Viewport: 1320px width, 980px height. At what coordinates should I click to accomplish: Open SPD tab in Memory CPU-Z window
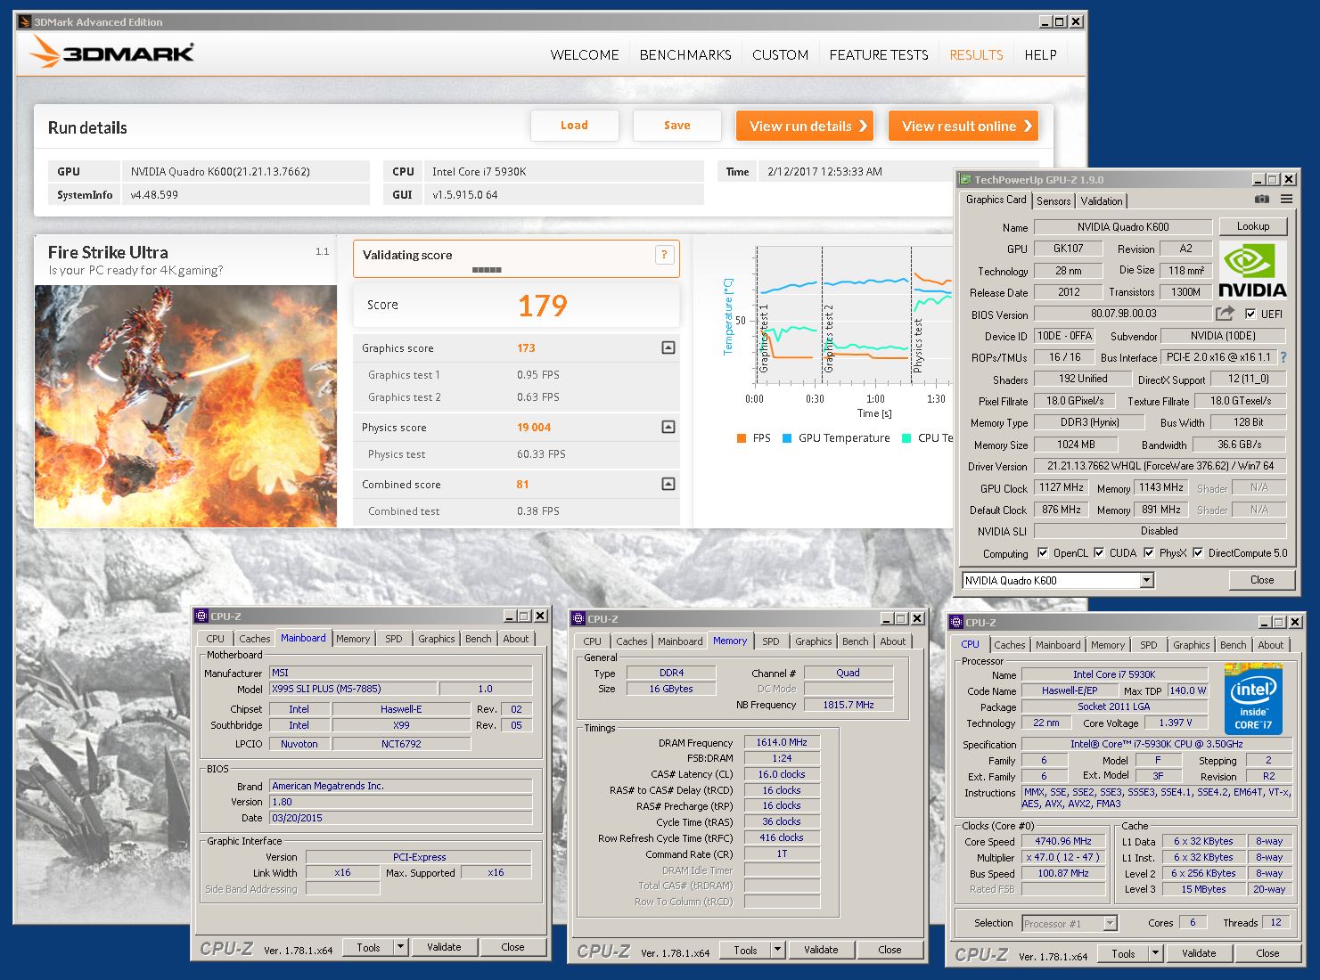point(771,641)
